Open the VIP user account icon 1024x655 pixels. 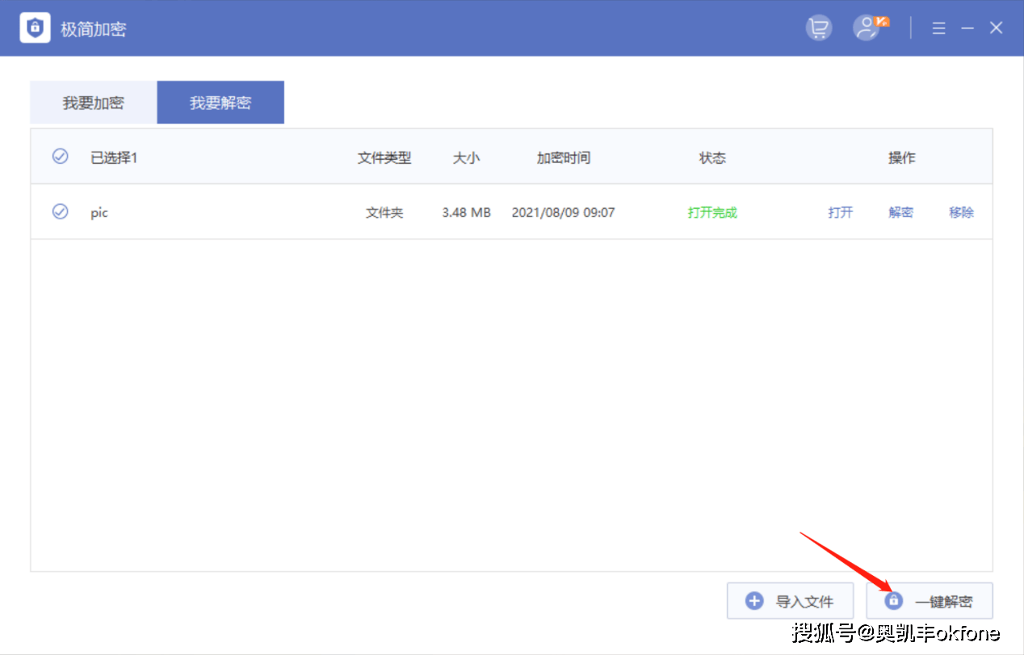[x=871, y=28]
